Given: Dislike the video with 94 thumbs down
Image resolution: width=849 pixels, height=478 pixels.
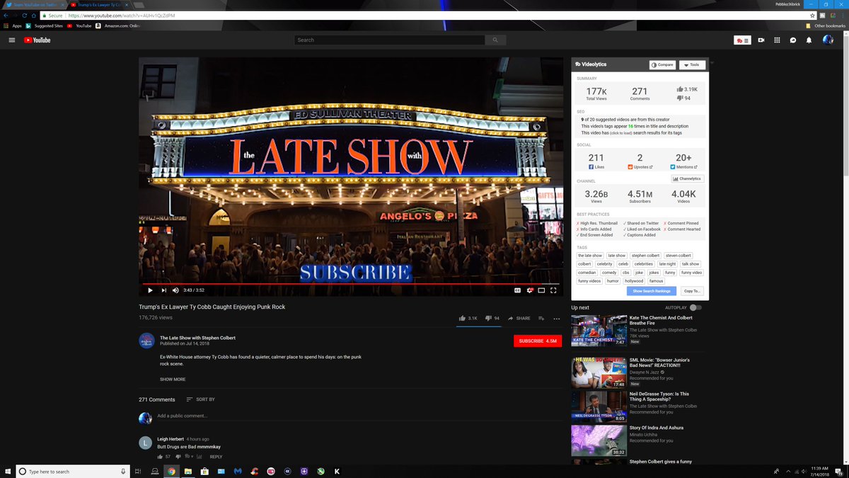Looking at the screenshot, I should (x=492, y=318).
